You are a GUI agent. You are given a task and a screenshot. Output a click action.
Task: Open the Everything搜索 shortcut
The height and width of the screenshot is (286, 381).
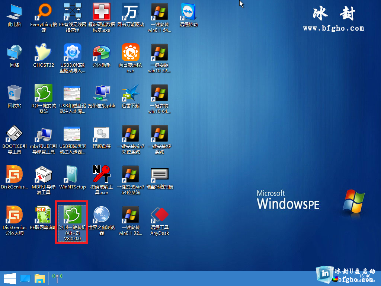44,18
